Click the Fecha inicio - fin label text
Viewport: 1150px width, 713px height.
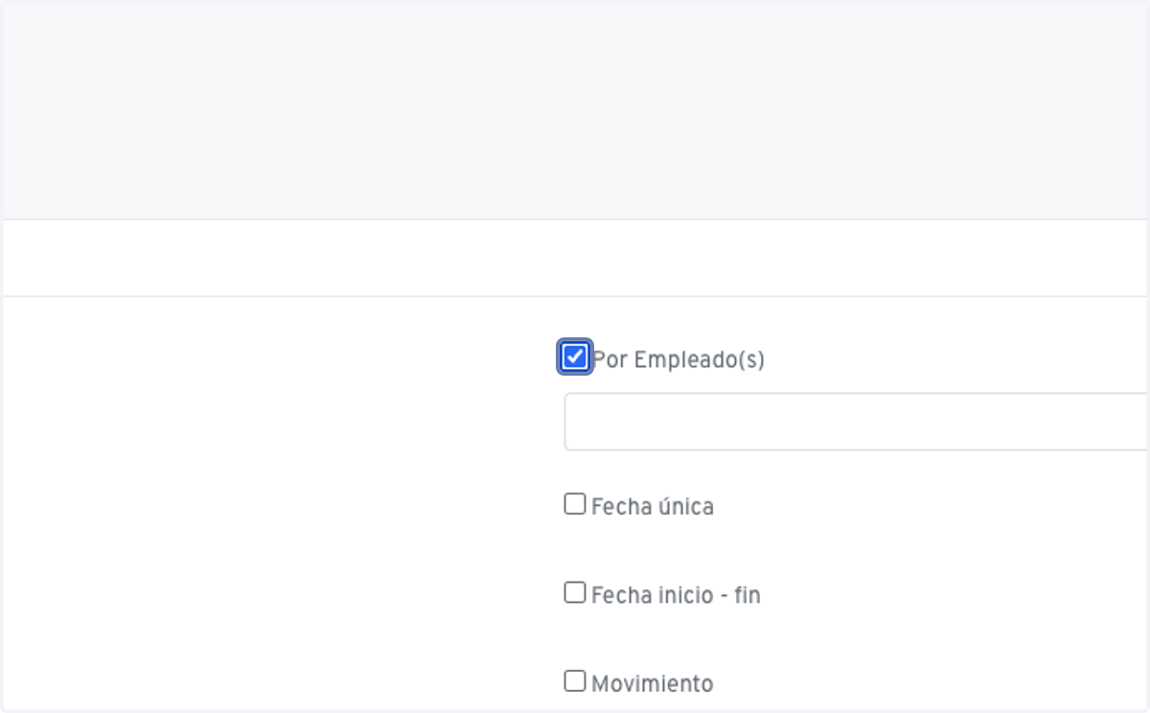676,595
